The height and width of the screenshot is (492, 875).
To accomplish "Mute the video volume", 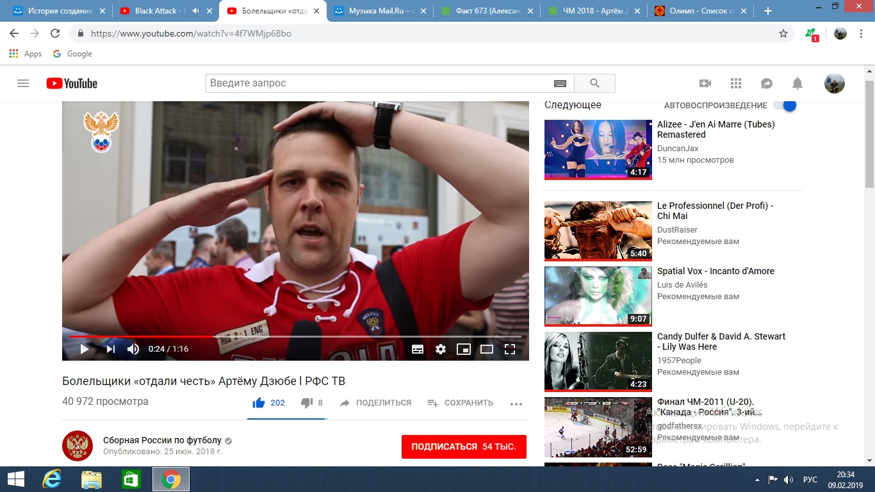I will coord(133,349).
